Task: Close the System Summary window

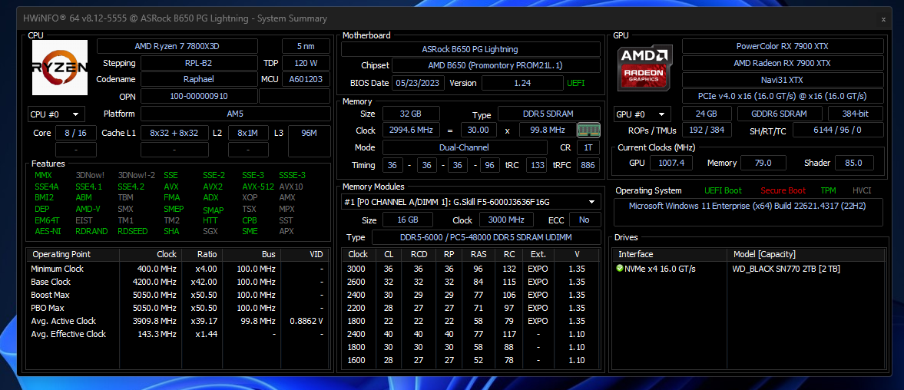Action: 882,18
